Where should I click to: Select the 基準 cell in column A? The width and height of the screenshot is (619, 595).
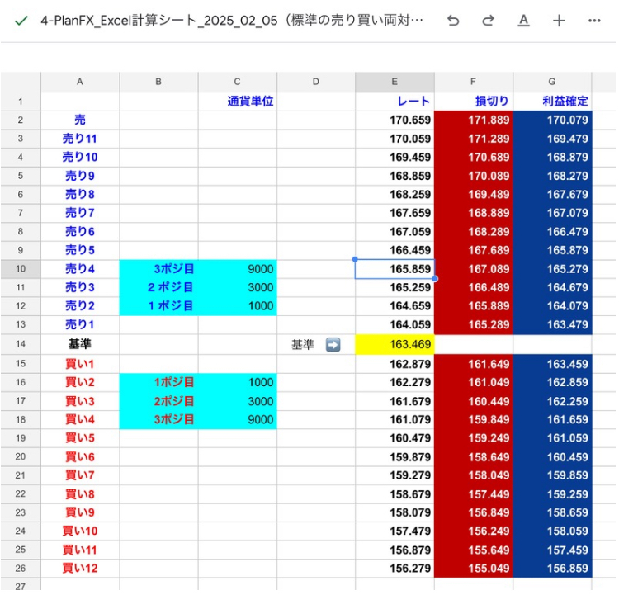[x=80, y=344]
